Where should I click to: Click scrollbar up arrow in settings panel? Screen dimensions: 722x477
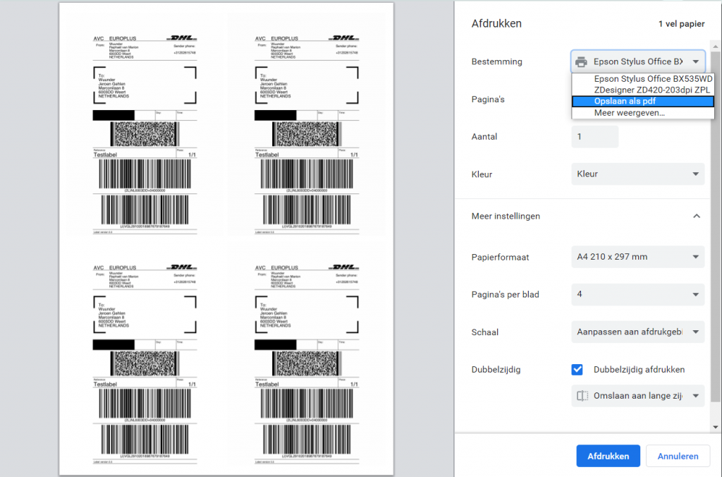coord(715,47)
